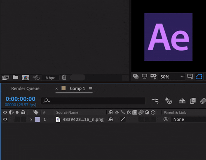This screenshot has width=206, height=160.
Task: Click layer 1 parent pick whip spiral
Action: click(x=166, y=119)
